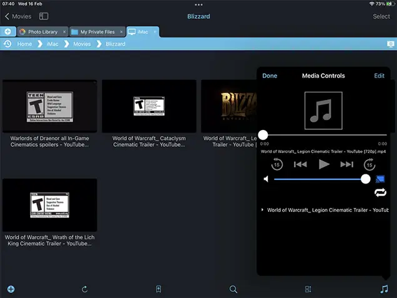This screenshot has height=298, width=397.
Task: Skip to next track
Action: click(x=346, y=164)
